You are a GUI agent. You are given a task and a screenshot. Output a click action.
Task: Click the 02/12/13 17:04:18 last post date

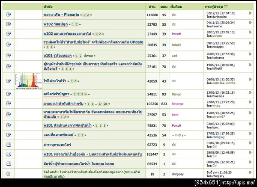tap(221, 13)
